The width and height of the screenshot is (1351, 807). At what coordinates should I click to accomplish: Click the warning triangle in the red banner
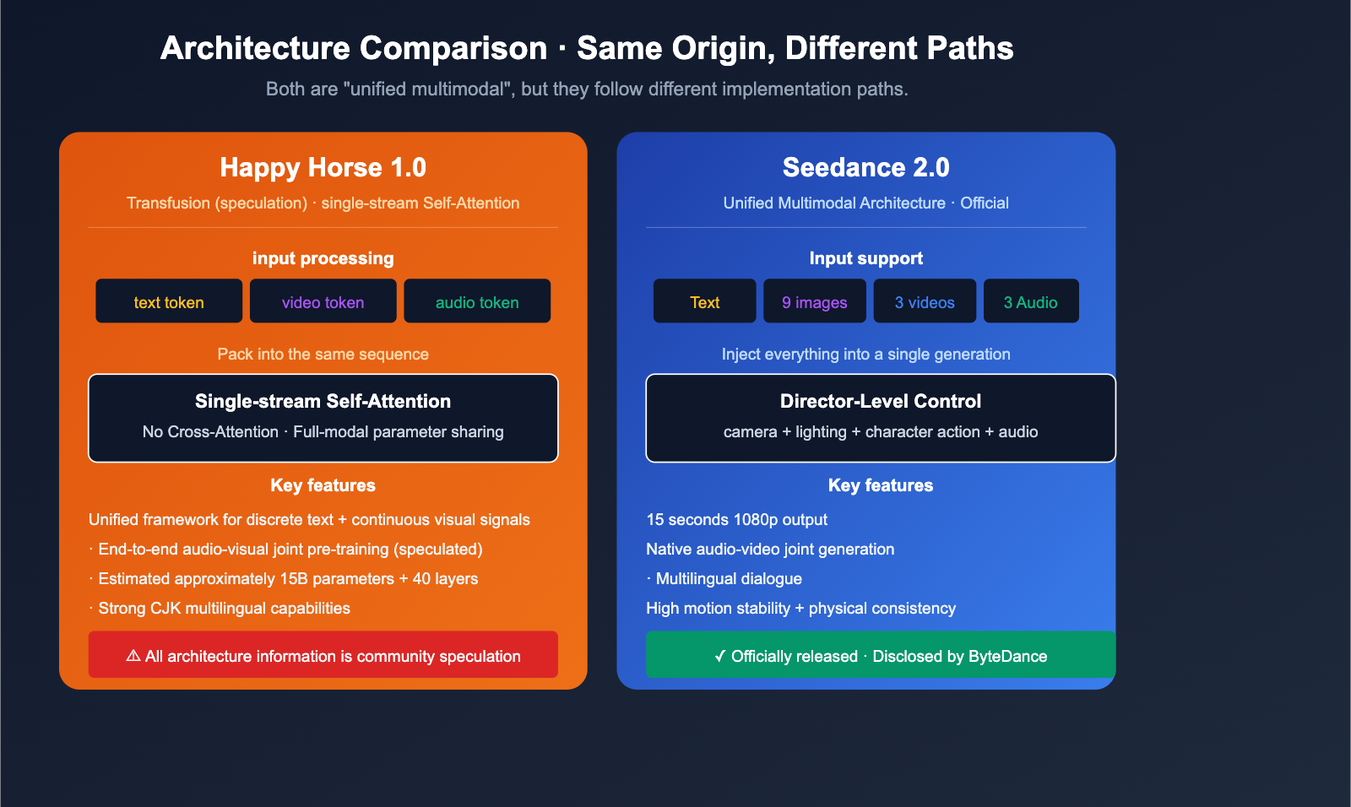pos(133,656)
